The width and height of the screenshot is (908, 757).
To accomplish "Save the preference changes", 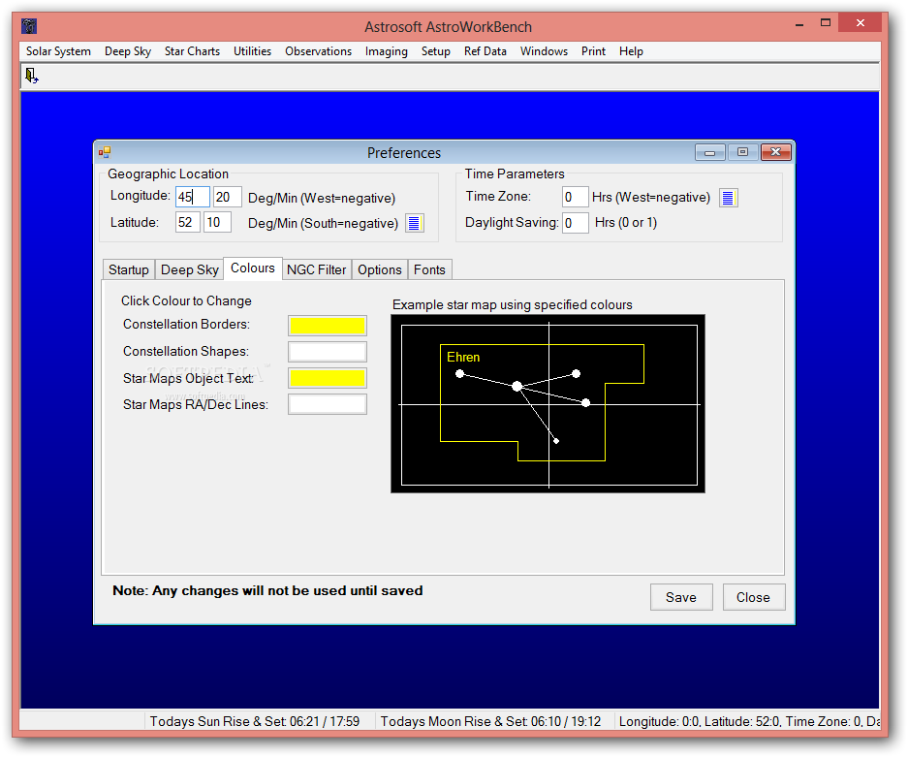I will 681,597.
